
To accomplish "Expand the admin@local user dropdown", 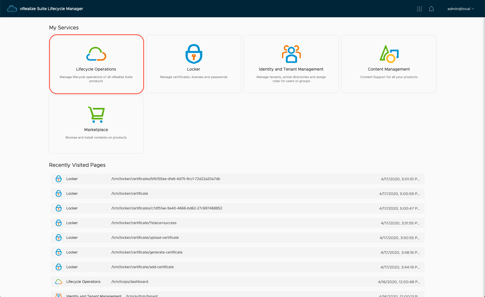I will click(460, 9).
